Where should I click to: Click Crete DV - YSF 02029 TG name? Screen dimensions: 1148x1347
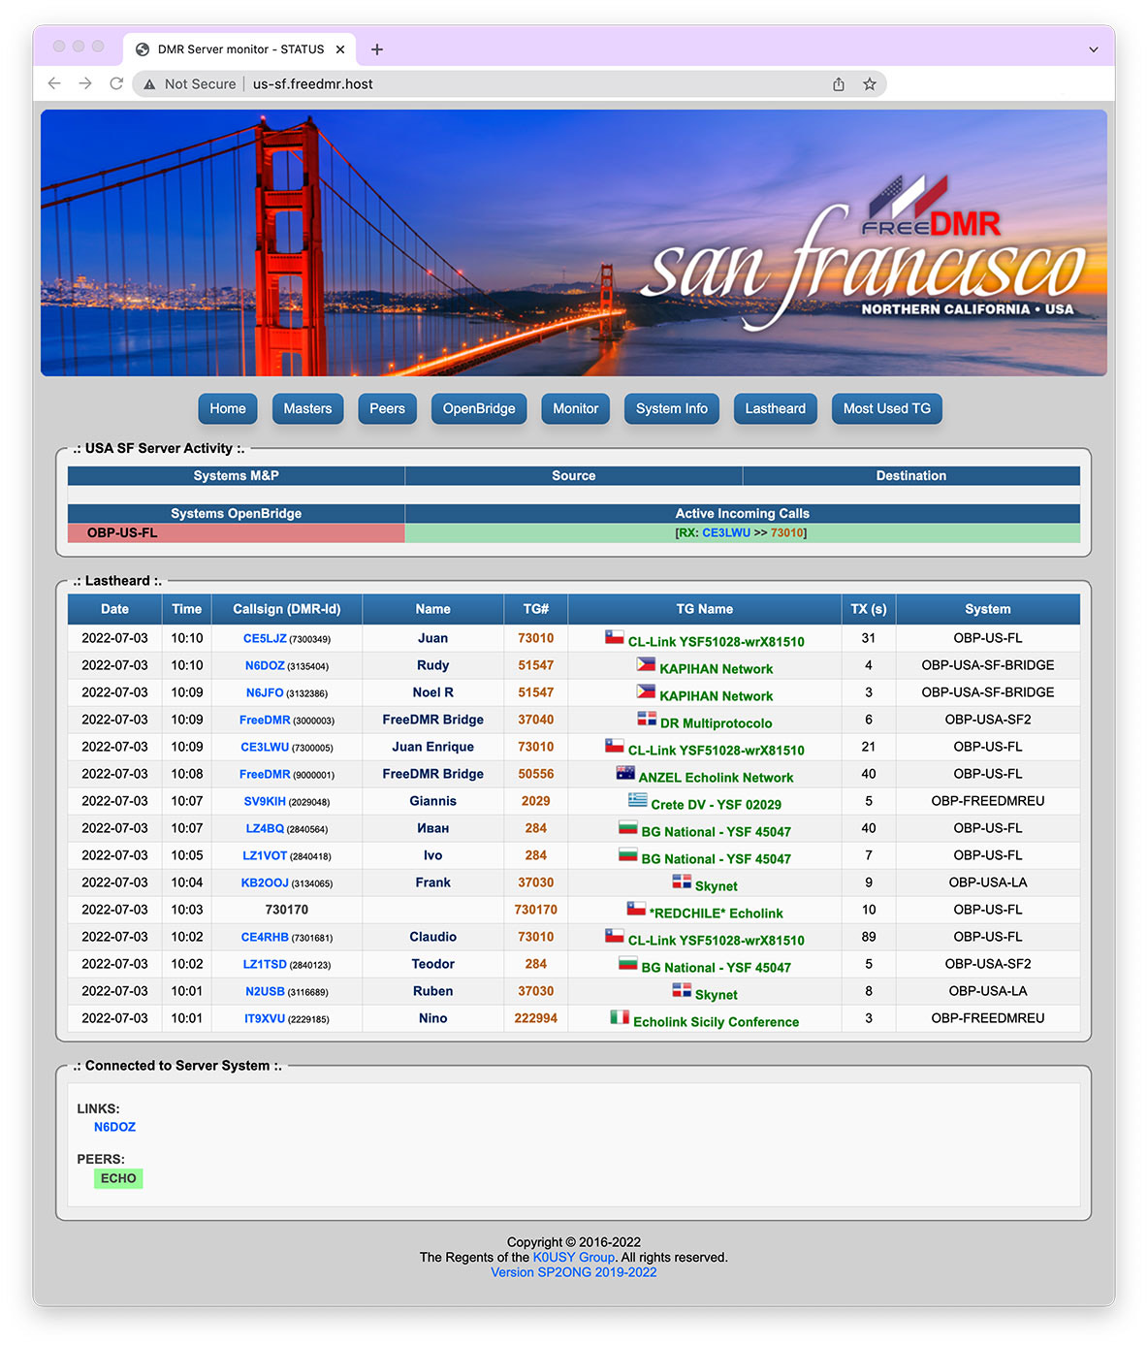(x=716, y=805)
